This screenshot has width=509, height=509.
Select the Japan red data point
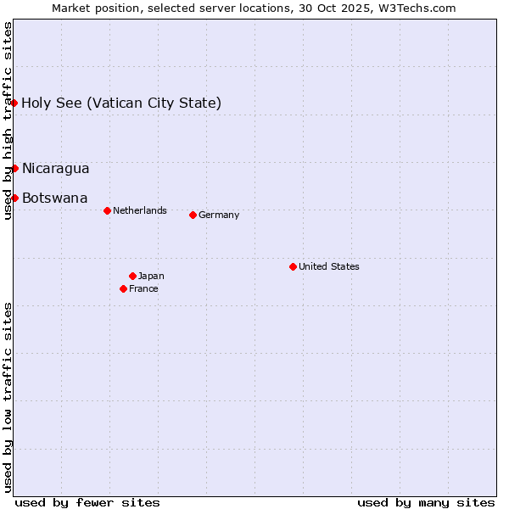click(132, 276)
